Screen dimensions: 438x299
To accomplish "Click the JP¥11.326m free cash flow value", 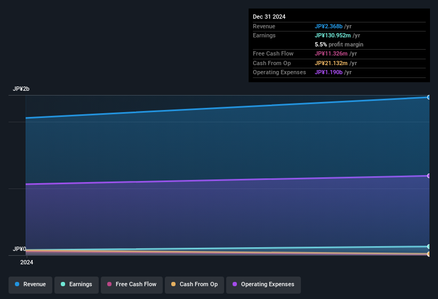I will click(331, 53).
